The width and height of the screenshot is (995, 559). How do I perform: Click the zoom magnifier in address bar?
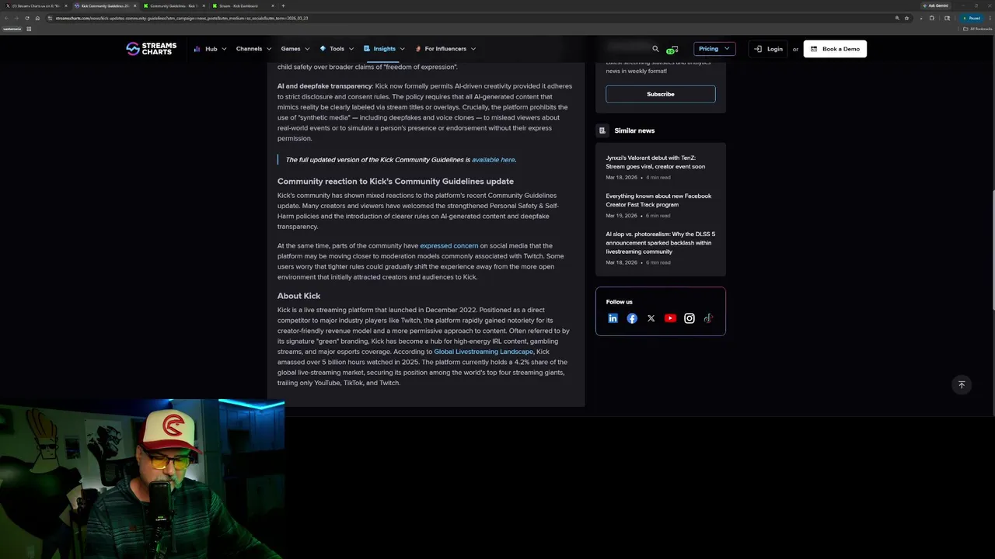click(897, 18)
